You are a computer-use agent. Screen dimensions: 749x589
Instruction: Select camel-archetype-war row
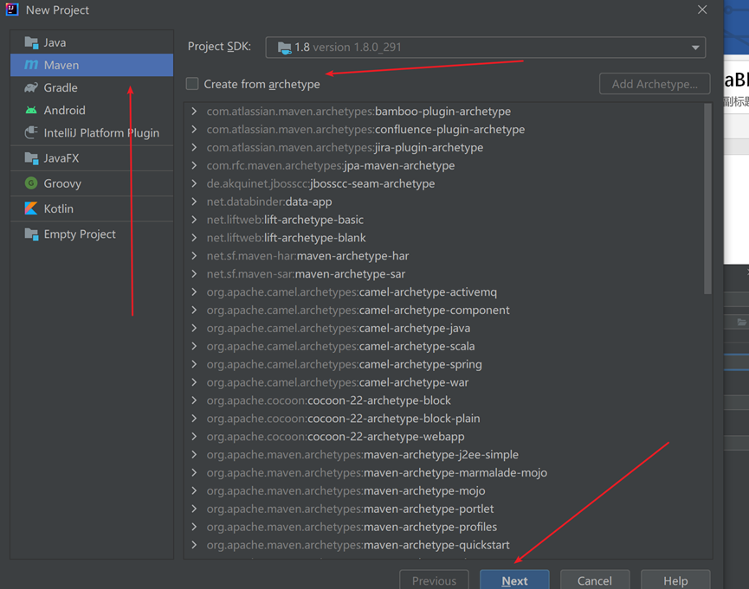[444, 382]
